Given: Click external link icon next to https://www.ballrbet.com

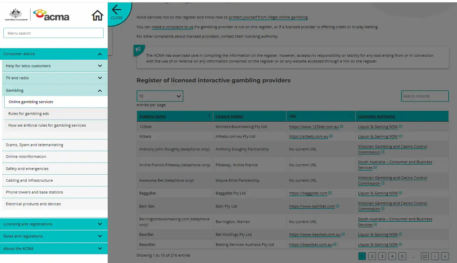Looking at the screenshot, I should point(338,206).
